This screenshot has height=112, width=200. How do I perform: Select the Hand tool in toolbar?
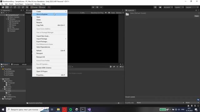[x=3, y=7]
